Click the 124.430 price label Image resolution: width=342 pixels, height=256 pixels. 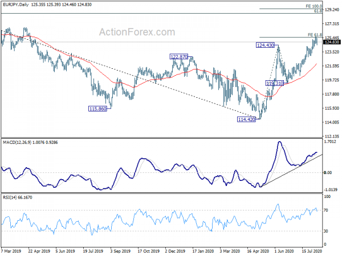point(265,45)
